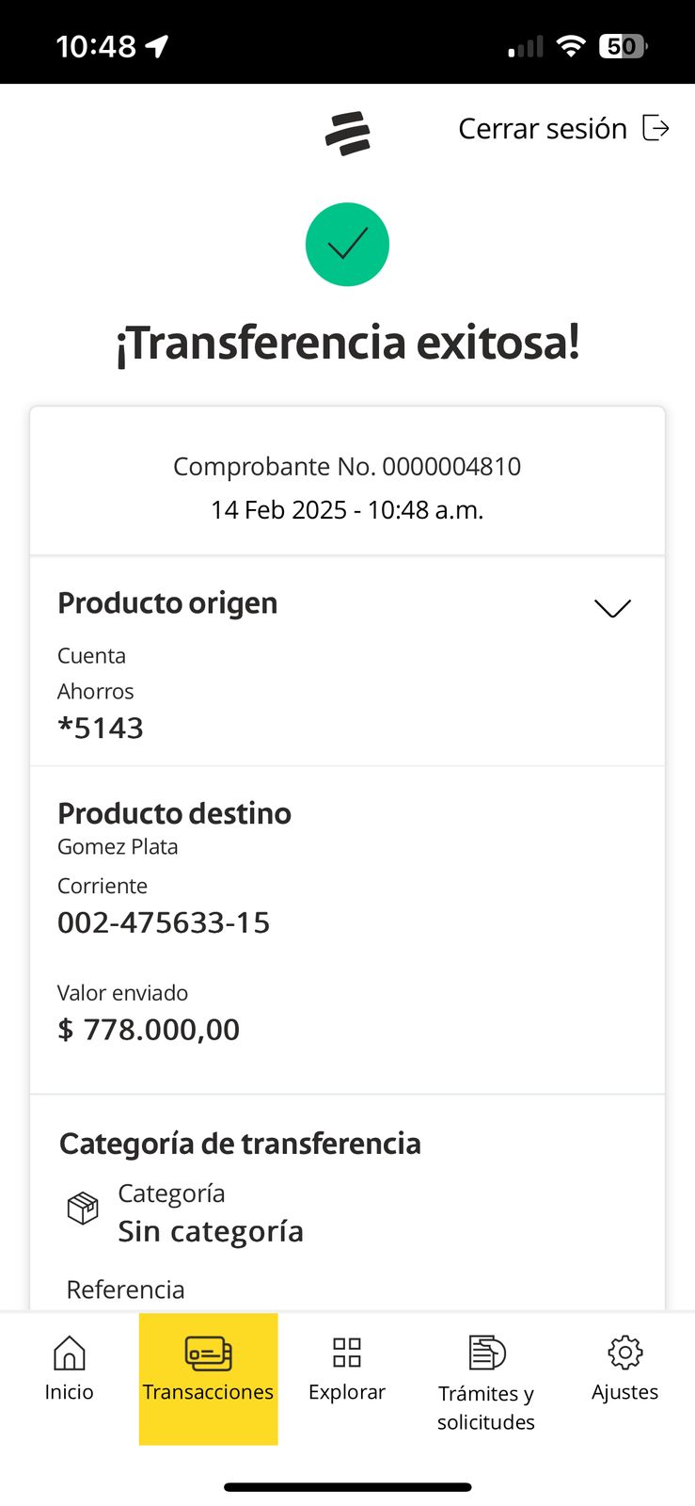
Task: Click the logout arrow icon
Action: point(656,128)
